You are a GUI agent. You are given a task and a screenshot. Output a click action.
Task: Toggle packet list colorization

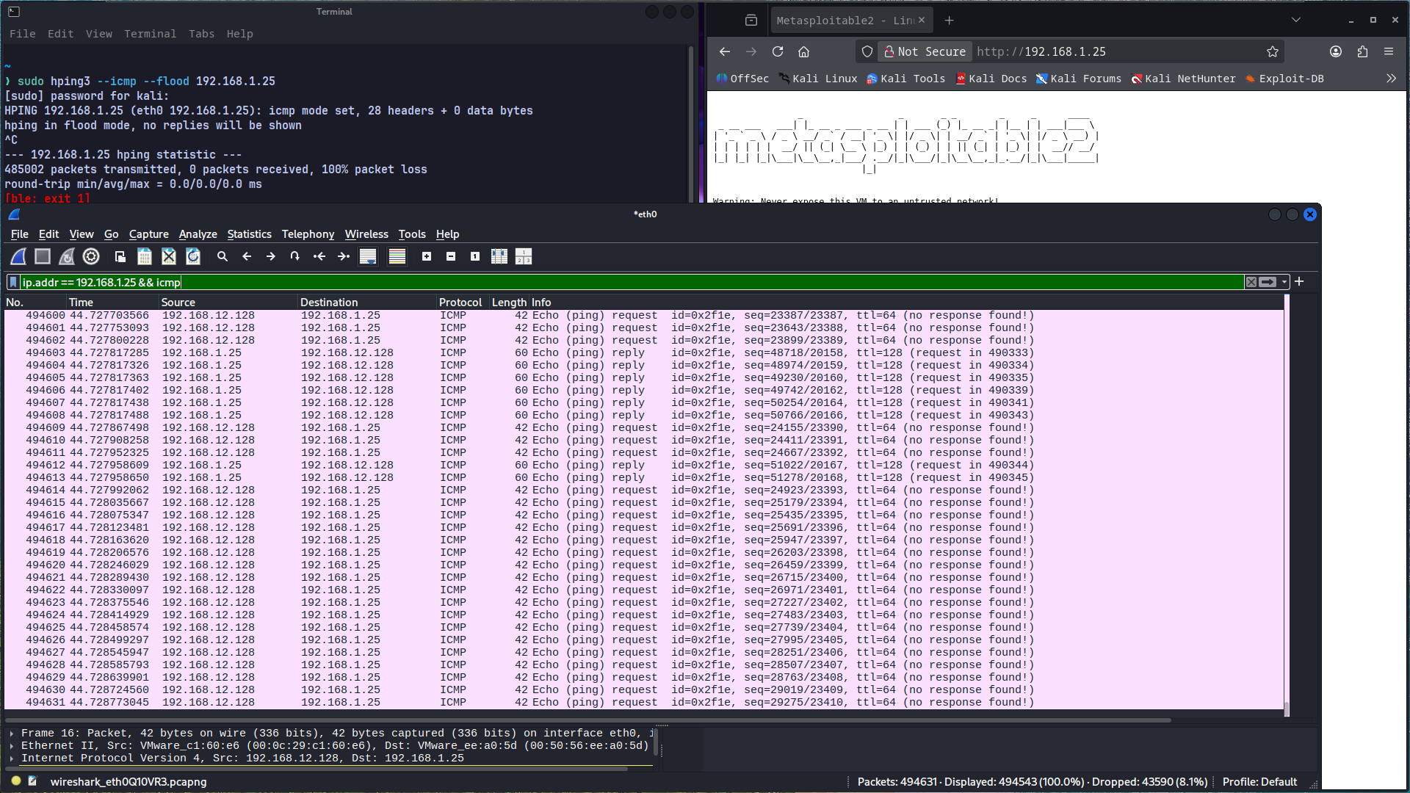coord(397,256)
